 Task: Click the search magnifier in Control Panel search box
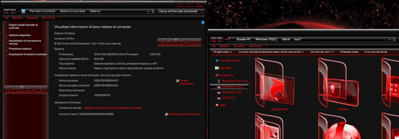click(202, 11)
